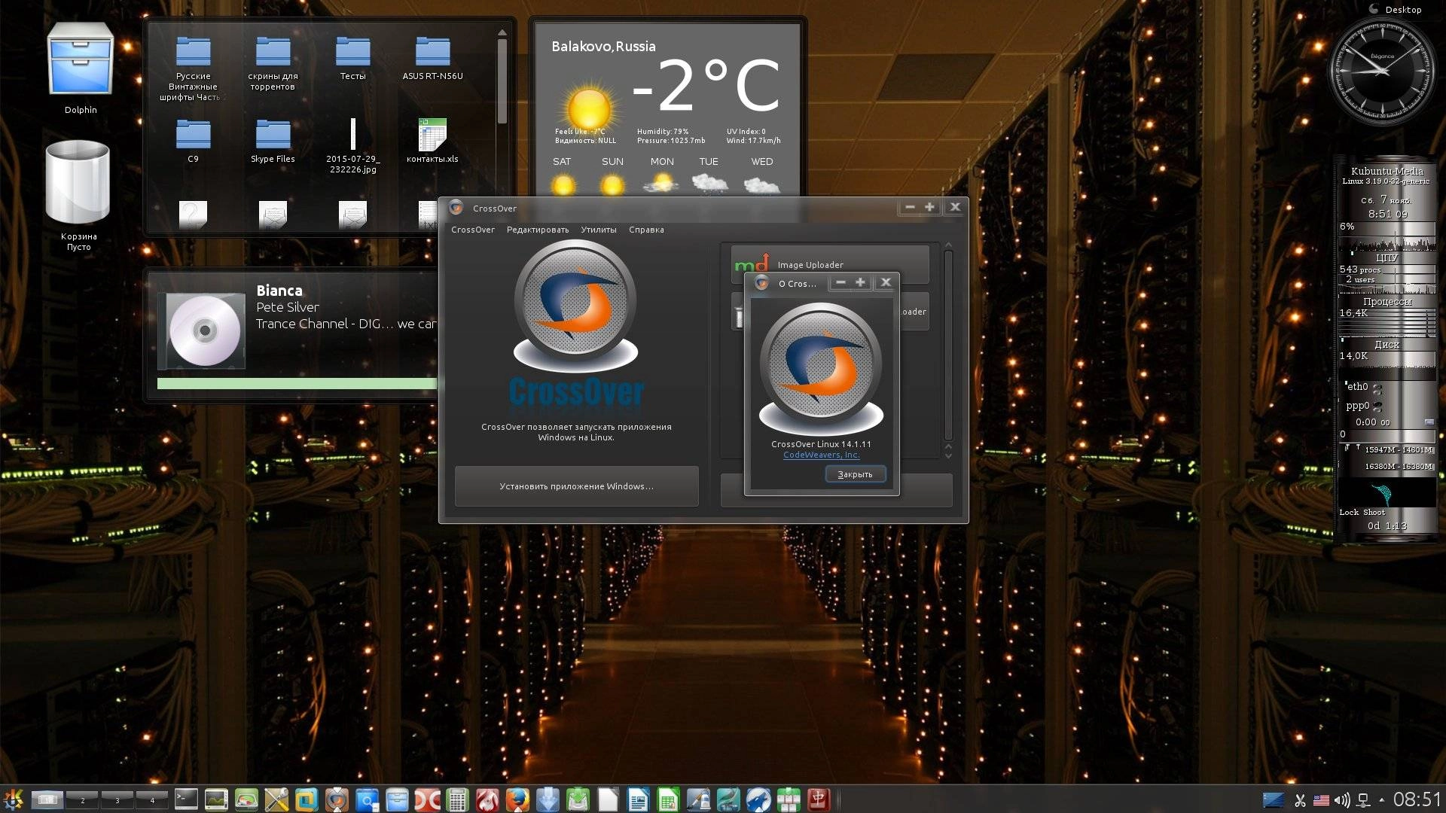Switch to virtual desktop 2 in pager
Screen dimensions: 1446x813
(x=83, y=799)
